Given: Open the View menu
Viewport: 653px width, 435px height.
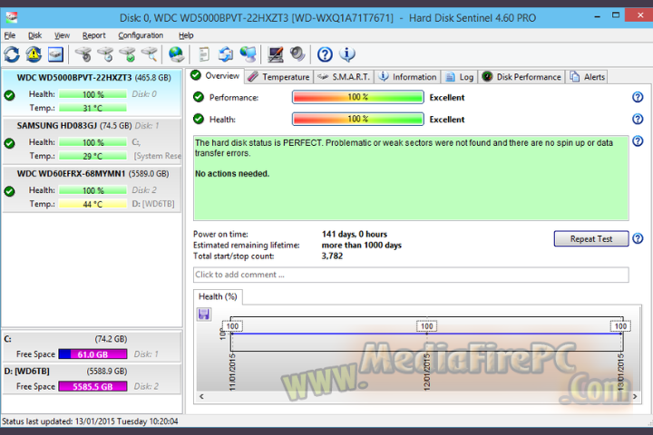Looking at the screenshot, I should pyautogui.click(x=62, y=35).
